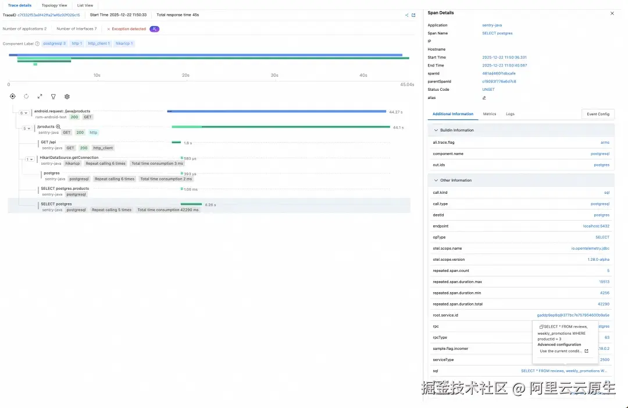Click the 4.26 s SELECT postgres bar

(191, 204)
